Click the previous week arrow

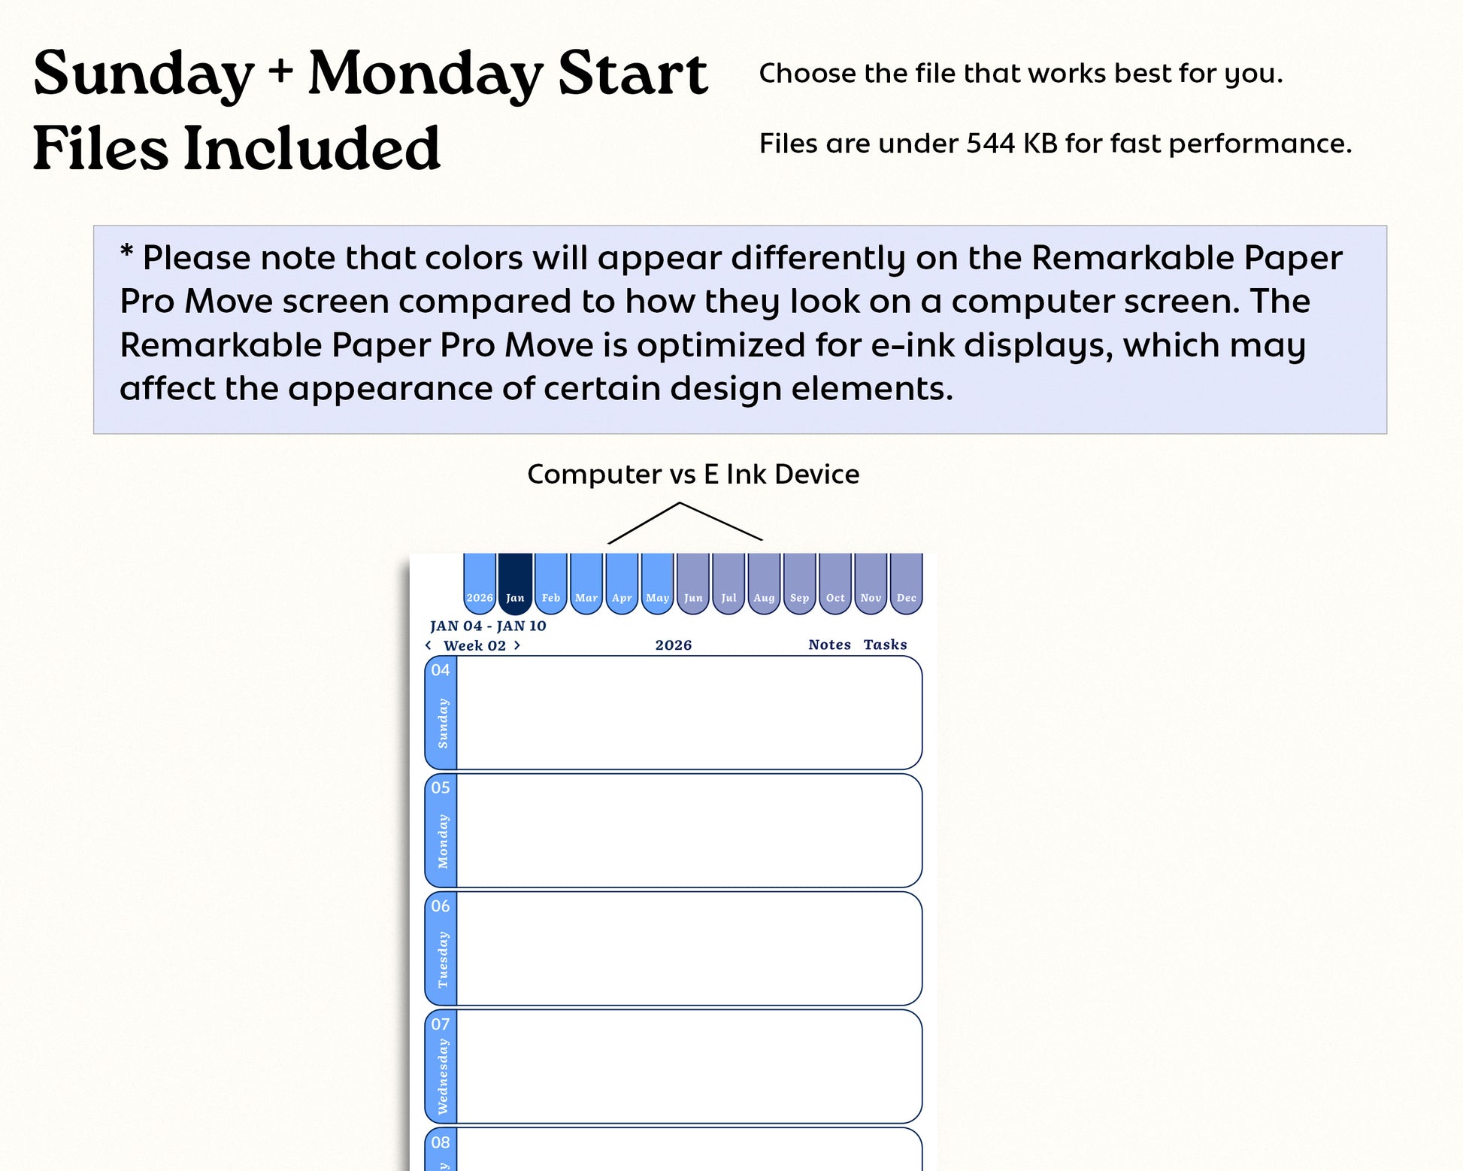pyautogui.click(x=429, y=645)
